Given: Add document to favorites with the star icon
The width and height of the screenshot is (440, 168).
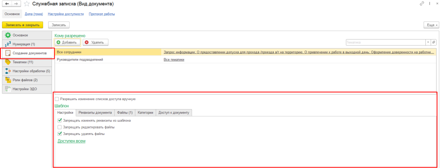Looking at the screenshot, I should point(27,4).
